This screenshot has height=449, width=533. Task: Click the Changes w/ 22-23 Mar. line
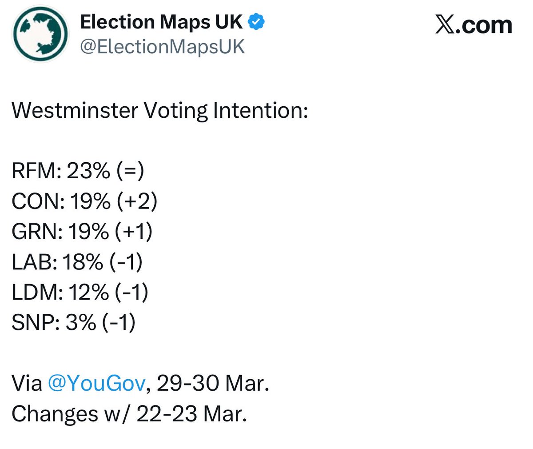click(x=129, y=413)
